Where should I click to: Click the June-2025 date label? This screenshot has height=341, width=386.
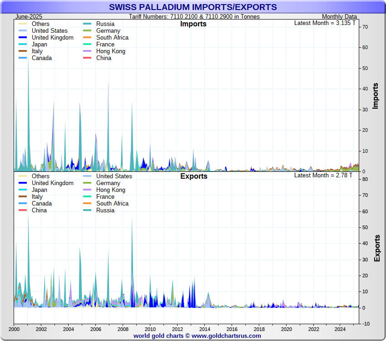click(29, 16)
